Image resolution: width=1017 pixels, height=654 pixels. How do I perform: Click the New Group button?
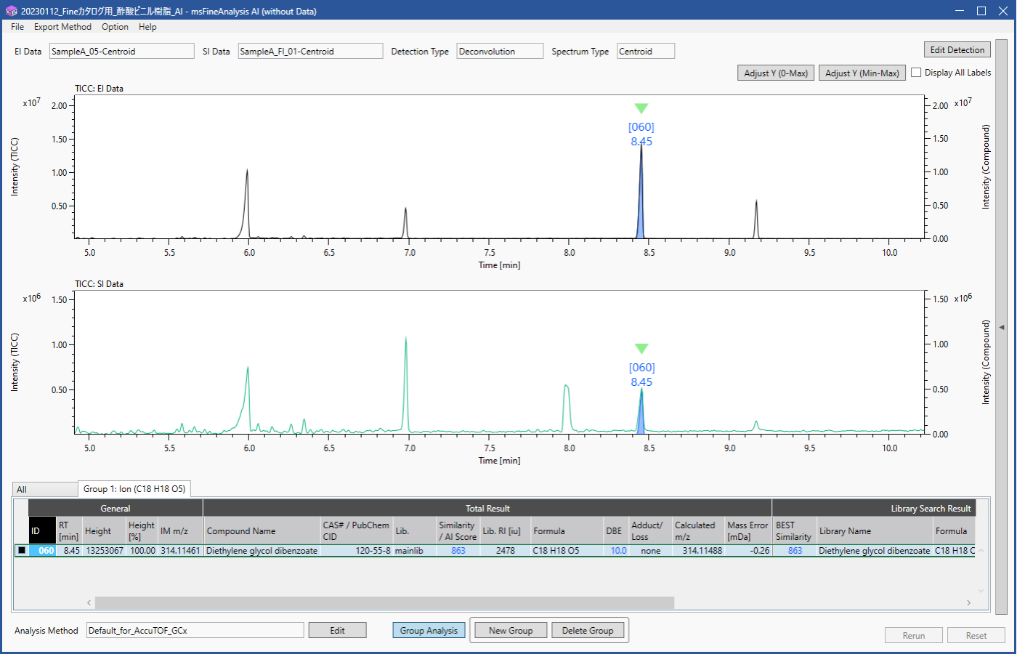pyautogui.click(x=511, y=630)
